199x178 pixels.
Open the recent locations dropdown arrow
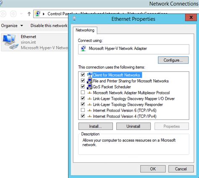21,14
